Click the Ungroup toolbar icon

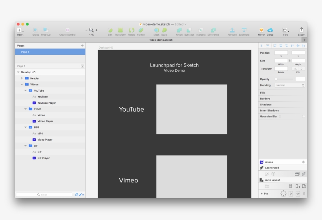click(x=46, y=30)
